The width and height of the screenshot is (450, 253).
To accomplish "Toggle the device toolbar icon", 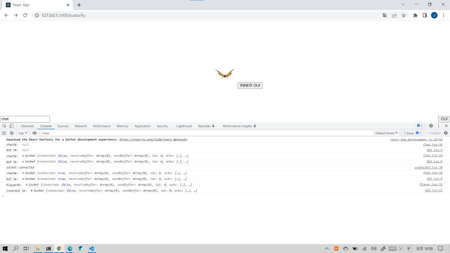I will pyautogui.click(x=11, y=126).
